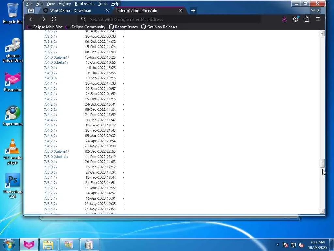The width and height of the screenshot is (334, 251).
Task: Open the Bookmarks menu
Action: click(x=84, y=4)
